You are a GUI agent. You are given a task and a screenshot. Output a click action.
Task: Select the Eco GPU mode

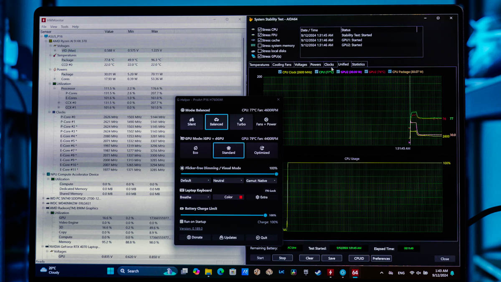point(195,150)
